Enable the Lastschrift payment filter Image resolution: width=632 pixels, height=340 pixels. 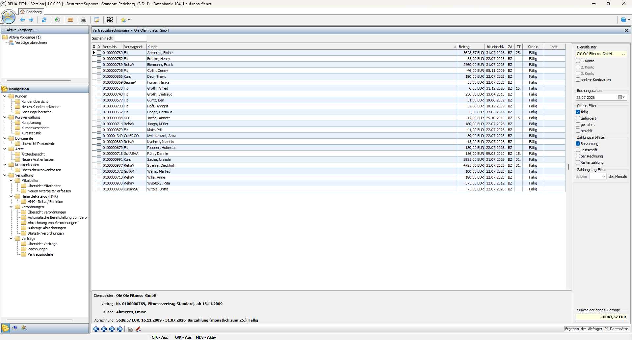coord(578,150)
